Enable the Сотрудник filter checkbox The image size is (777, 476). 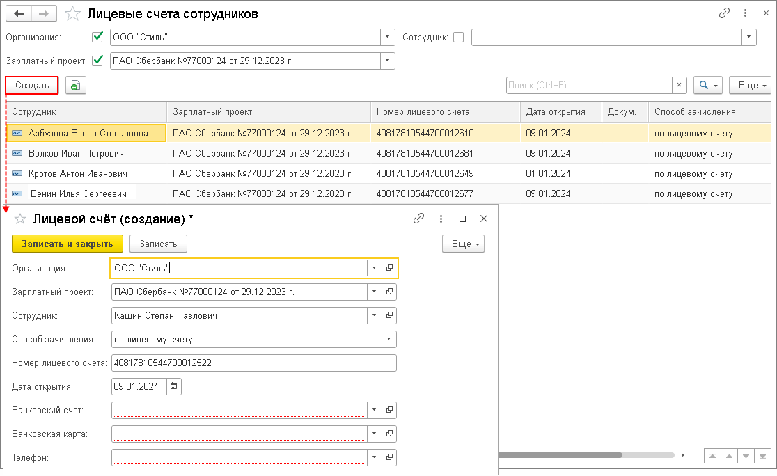click(x=458, y=37)
